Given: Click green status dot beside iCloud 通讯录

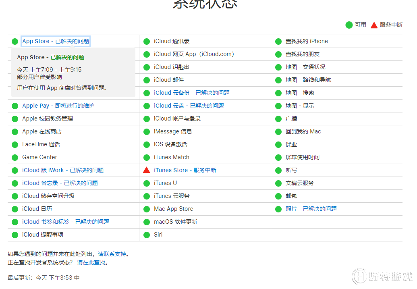Looking at the screenshot, I should (x=147, y=42).
